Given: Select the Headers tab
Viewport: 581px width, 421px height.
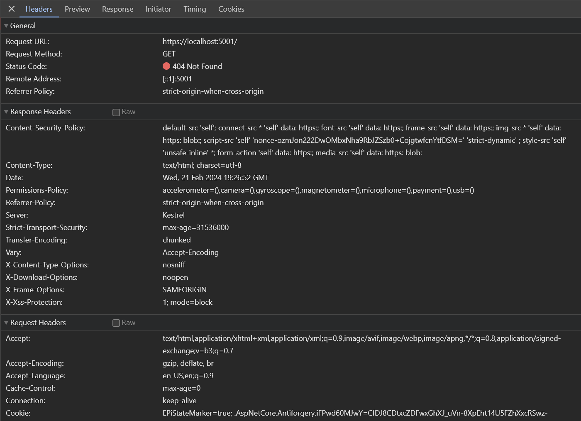Looking at the screenshot, I should pyautogui.click(x=39, y=9).
